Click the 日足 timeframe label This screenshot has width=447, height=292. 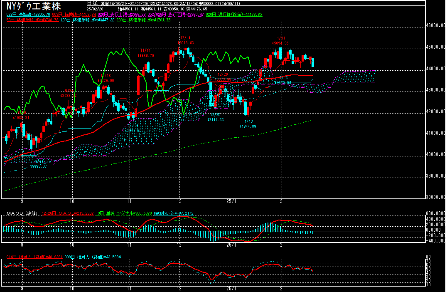[92, 3]
